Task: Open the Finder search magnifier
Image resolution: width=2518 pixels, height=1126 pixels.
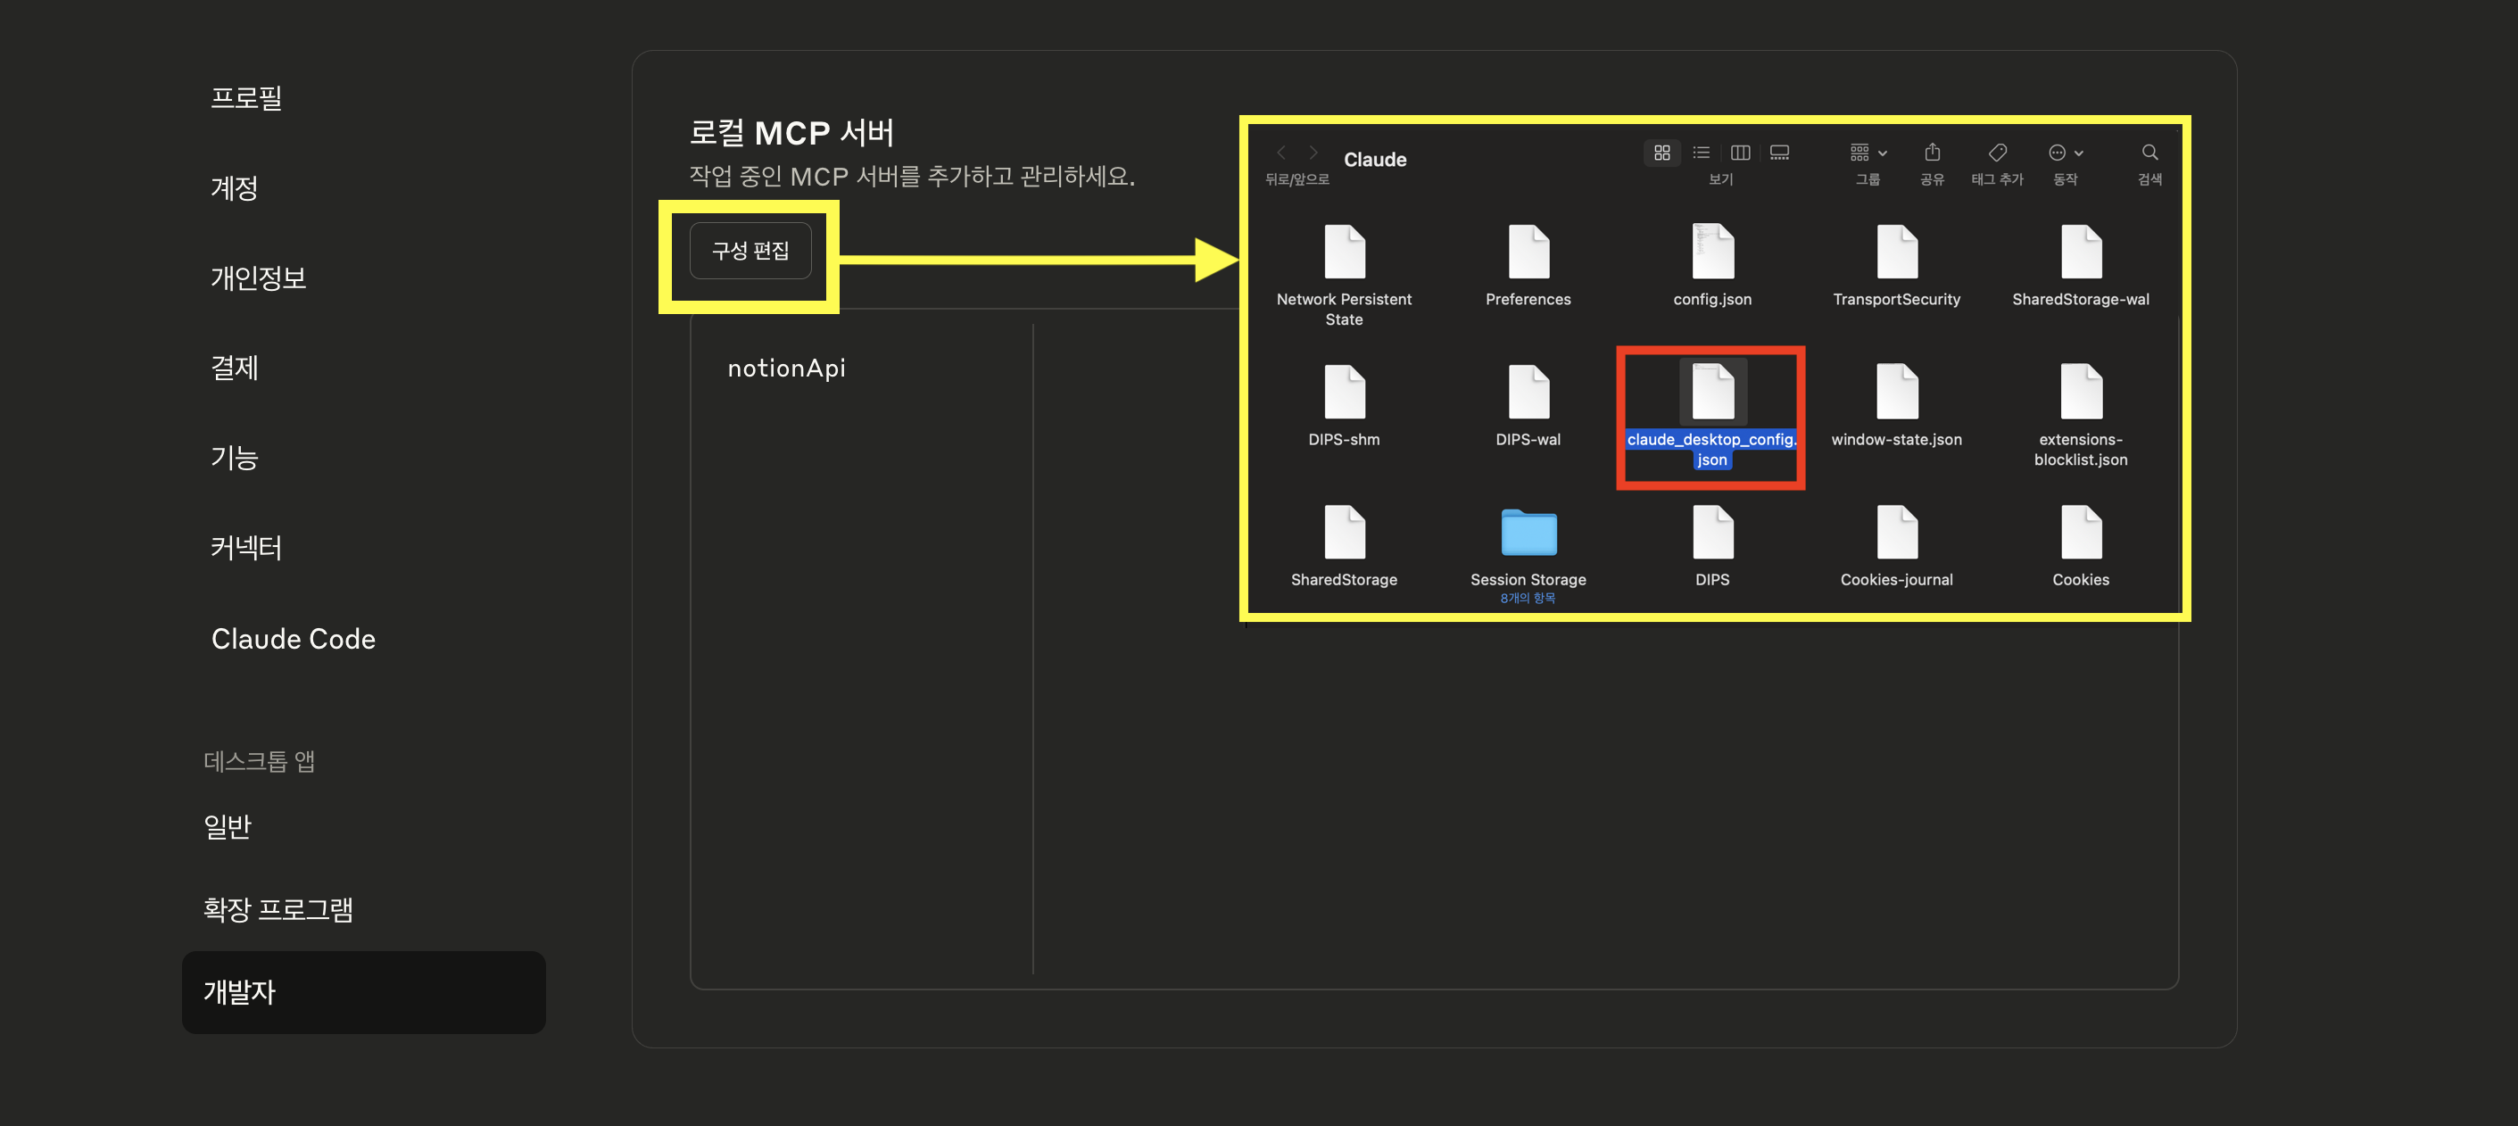Action: tap(2149, 153)
